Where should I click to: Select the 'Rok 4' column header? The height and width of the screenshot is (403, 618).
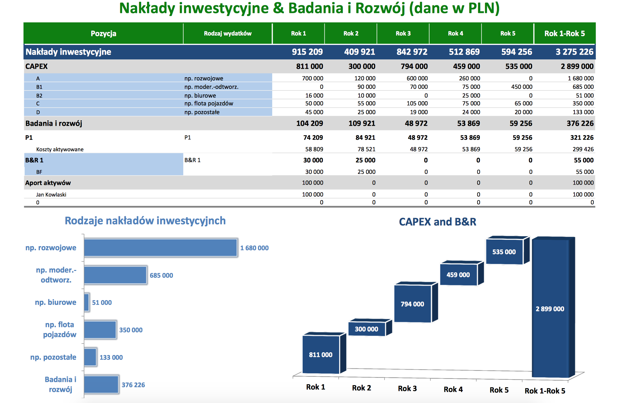tap(455, 33)
